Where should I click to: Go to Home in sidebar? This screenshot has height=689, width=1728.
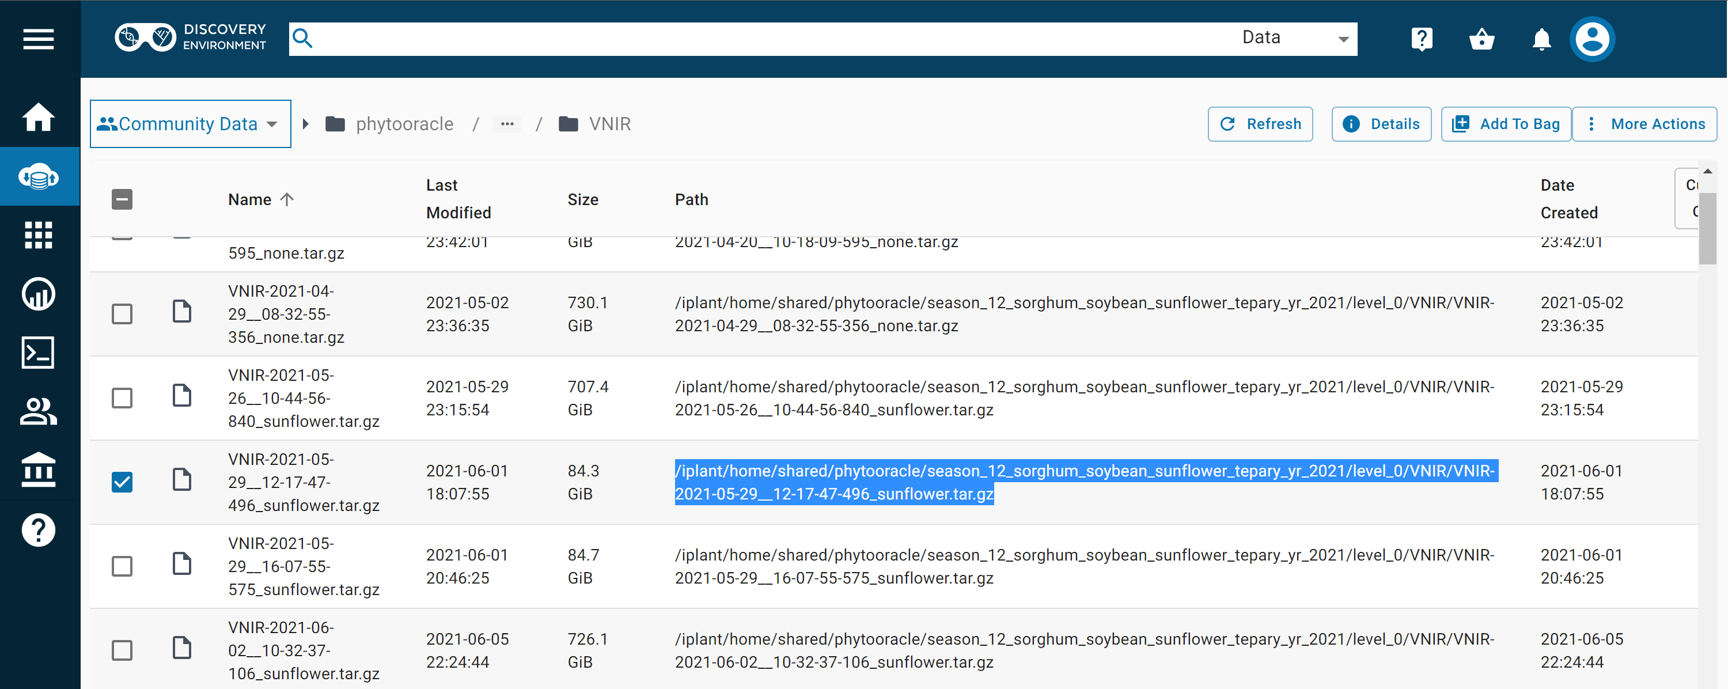coord(39,118)
